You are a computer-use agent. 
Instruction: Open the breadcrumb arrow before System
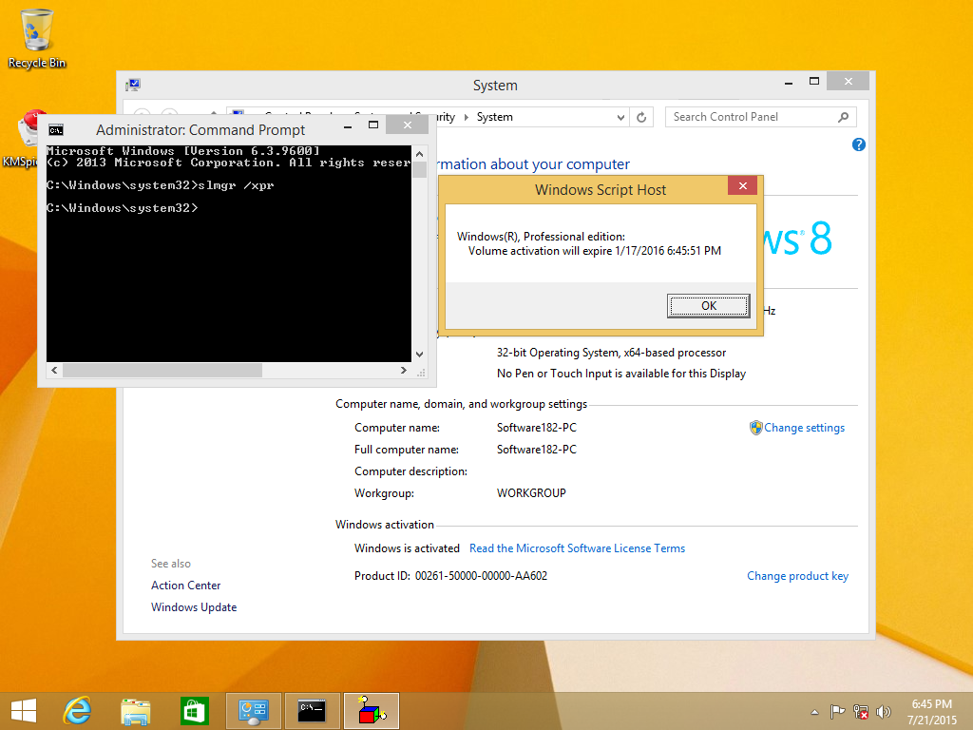466,117
